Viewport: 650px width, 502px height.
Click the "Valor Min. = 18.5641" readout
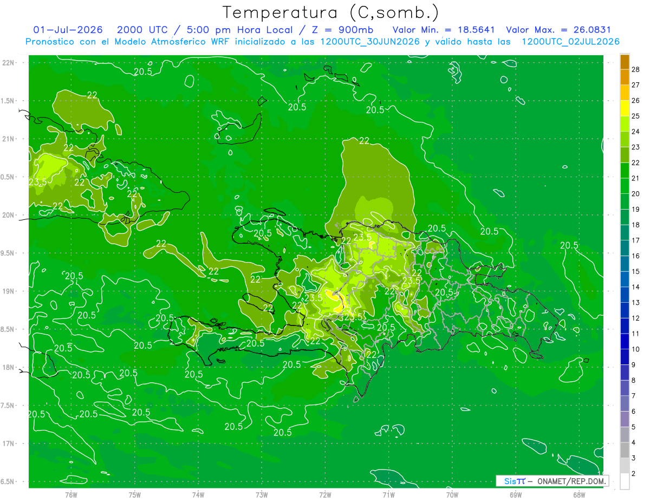coord(444,30)
